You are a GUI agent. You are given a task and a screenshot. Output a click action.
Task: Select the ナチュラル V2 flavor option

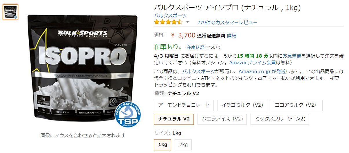click(x=174, y=119)
